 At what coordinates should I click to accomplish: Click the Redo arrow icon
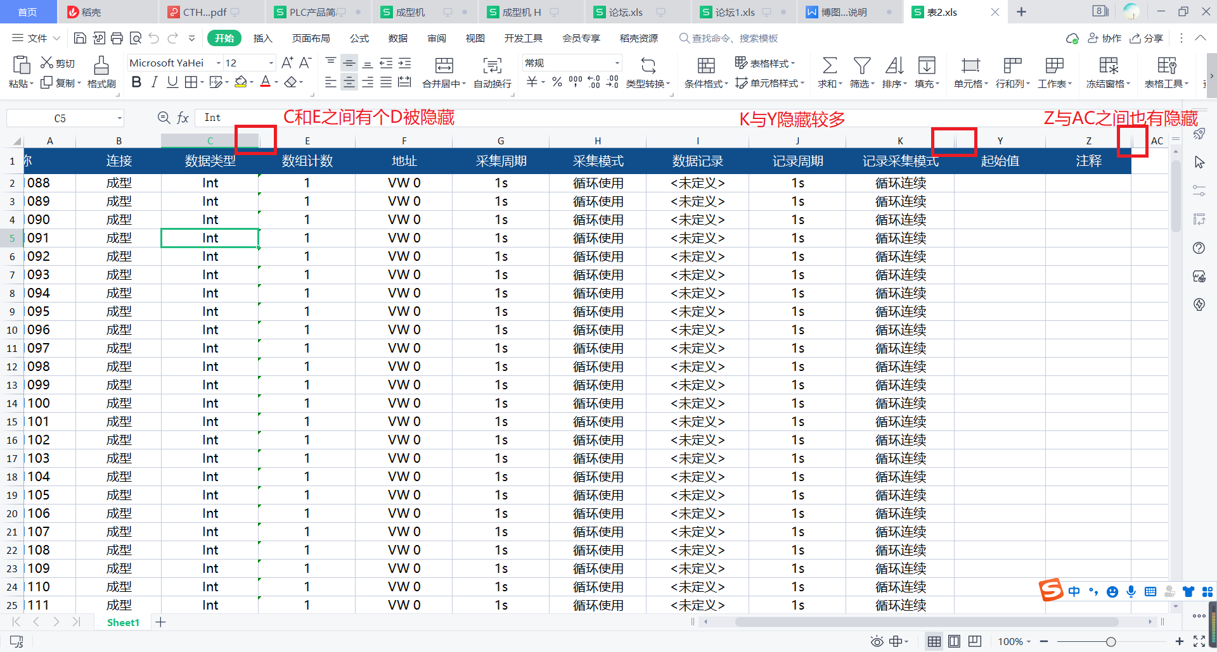172,39
